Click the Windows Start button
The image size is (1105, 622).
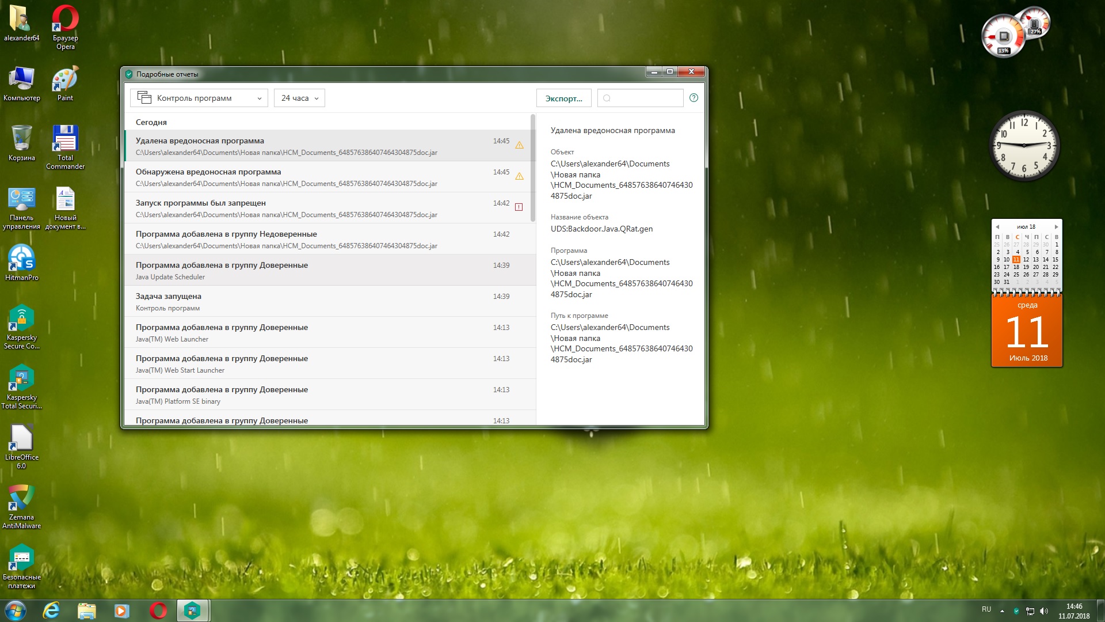click(16, 610)
